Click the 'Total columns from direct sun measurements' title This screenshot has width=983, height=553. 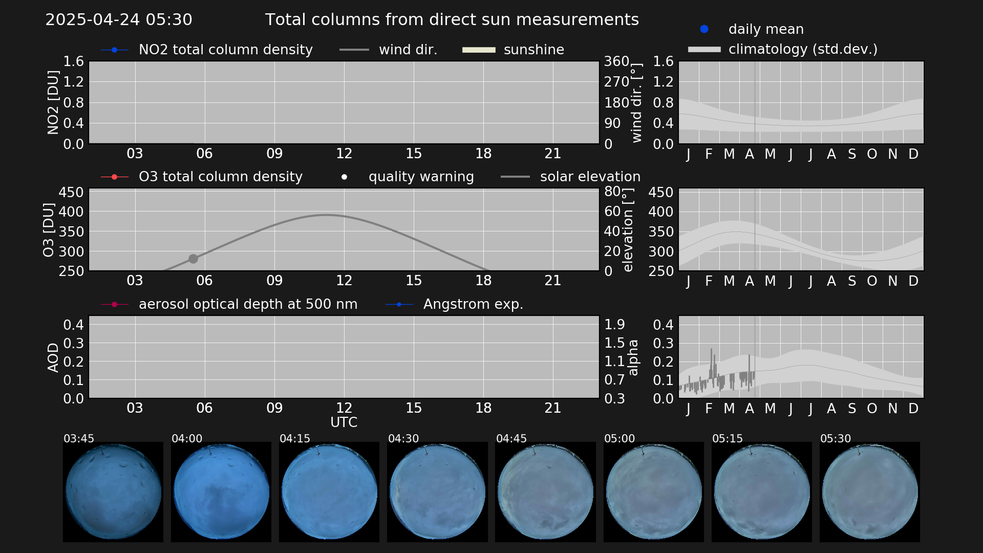tap(452, 19)
